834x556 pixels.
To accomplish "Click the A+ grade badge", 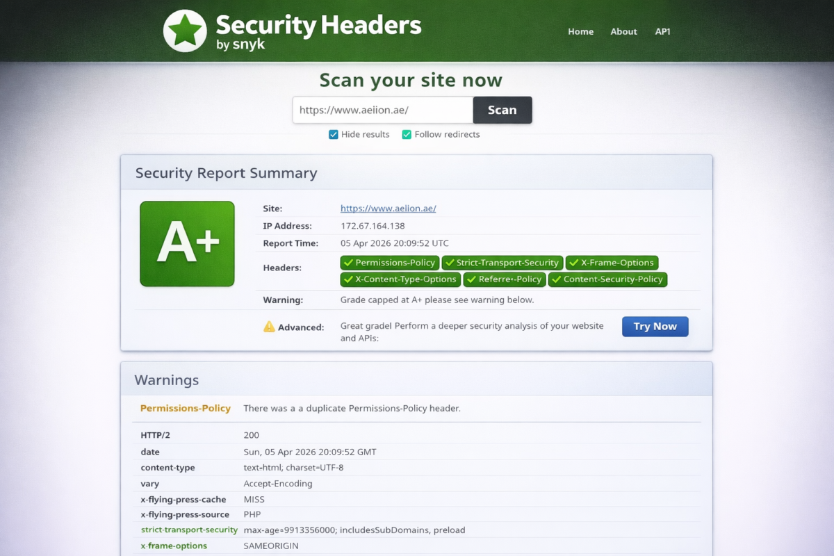I will click(x=187, y=244).
